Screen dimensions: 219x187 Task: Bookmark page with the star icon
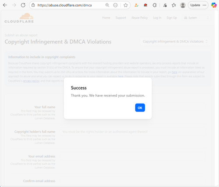click(126, 5)
